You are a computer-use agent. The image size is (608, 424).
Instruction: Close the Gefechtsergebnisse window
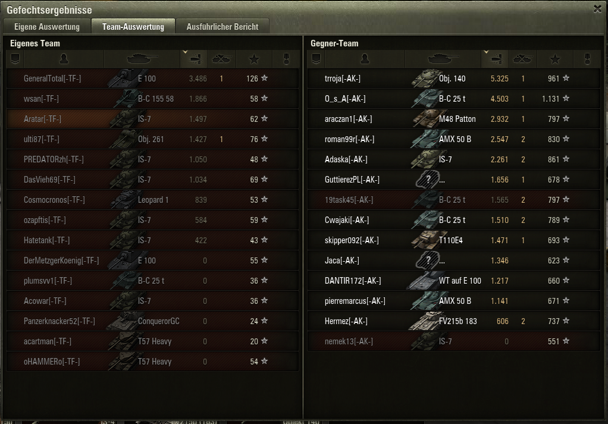[597, 9]
